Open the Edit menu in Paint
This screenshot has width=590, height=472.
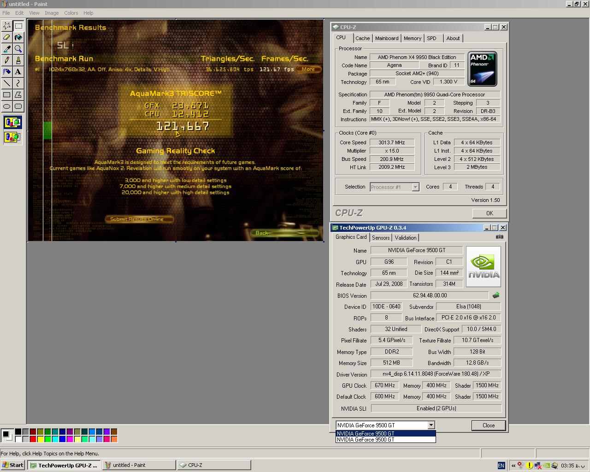[x=19, y=13]
